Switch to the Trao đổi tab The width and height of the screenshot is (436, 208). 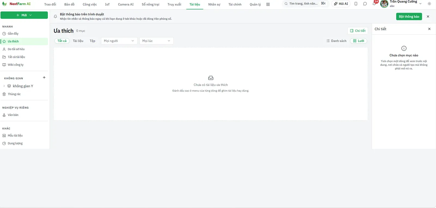coord(50,4)
